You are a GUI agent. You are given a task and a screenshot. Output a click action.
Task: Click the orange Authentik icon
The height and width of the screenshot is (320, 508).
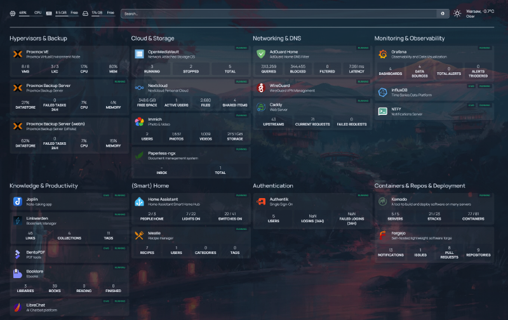(x=261, y=201)
